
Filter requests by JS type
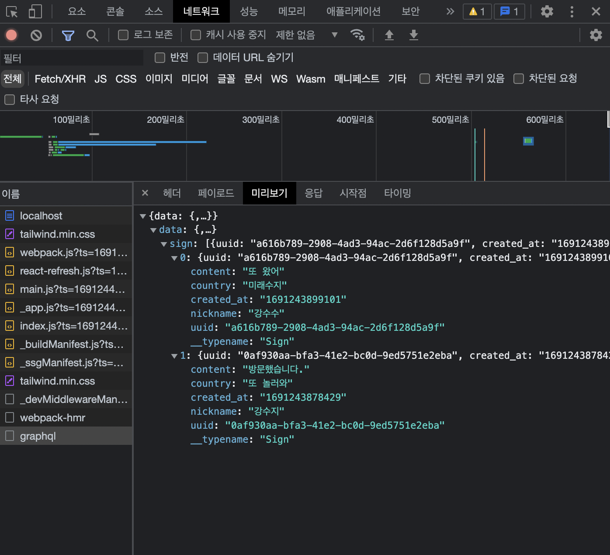[x=101, y=79]
